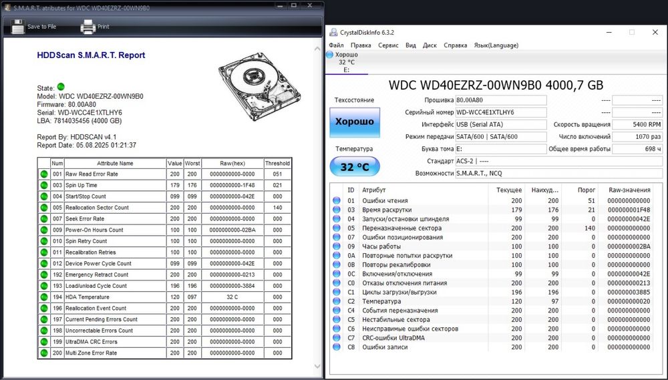Click the disk title WDC WD40EZRZ-00WN9B0 4000,7 GB
The height and width of the screenshot is (380, 668).
(496, 85)
